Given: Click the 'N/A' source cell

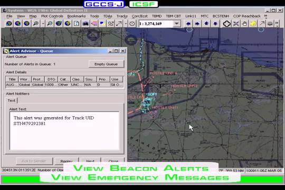Looking at the screenshot, I should (x=90, y=85).
